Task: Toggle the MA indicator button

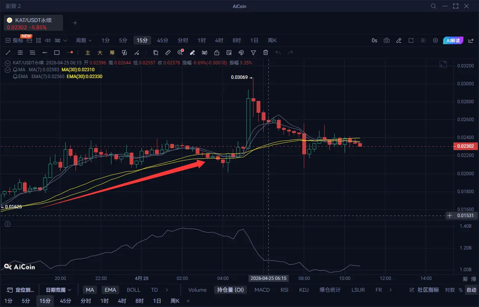Action: 90,290
